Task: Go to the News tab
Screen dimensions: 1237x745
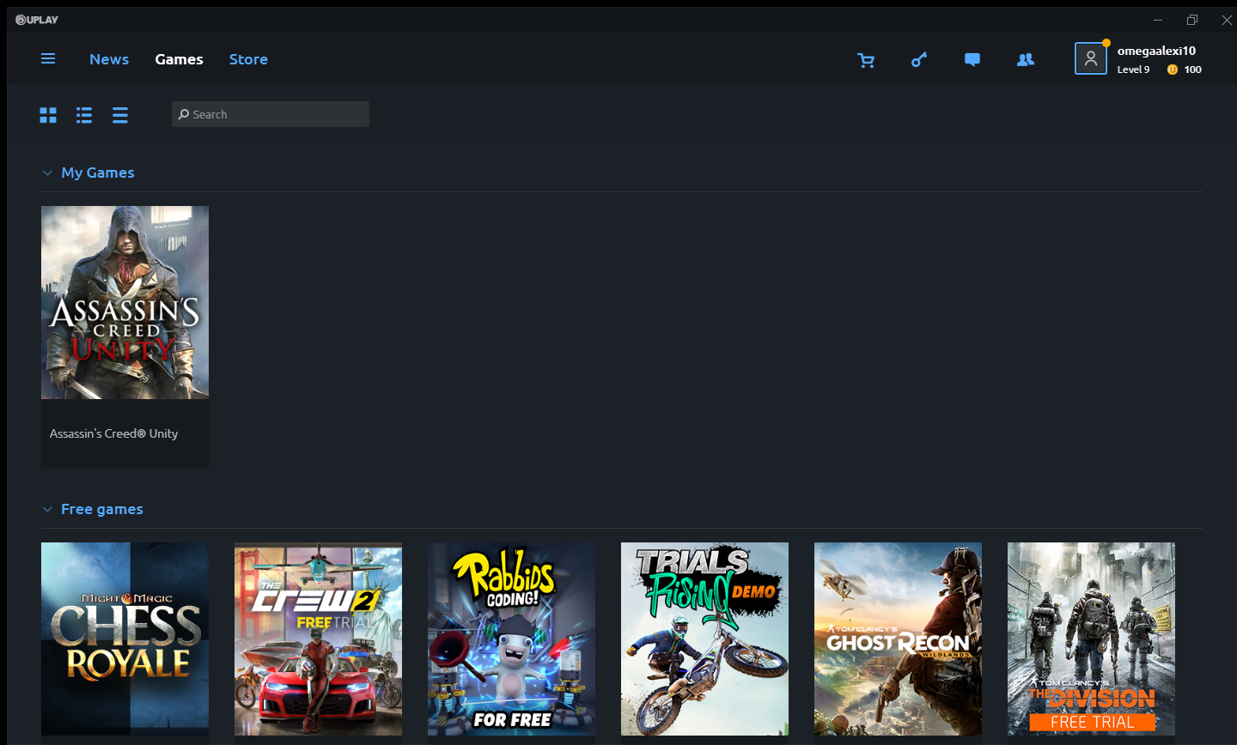Action: click(x=109, y=59)
